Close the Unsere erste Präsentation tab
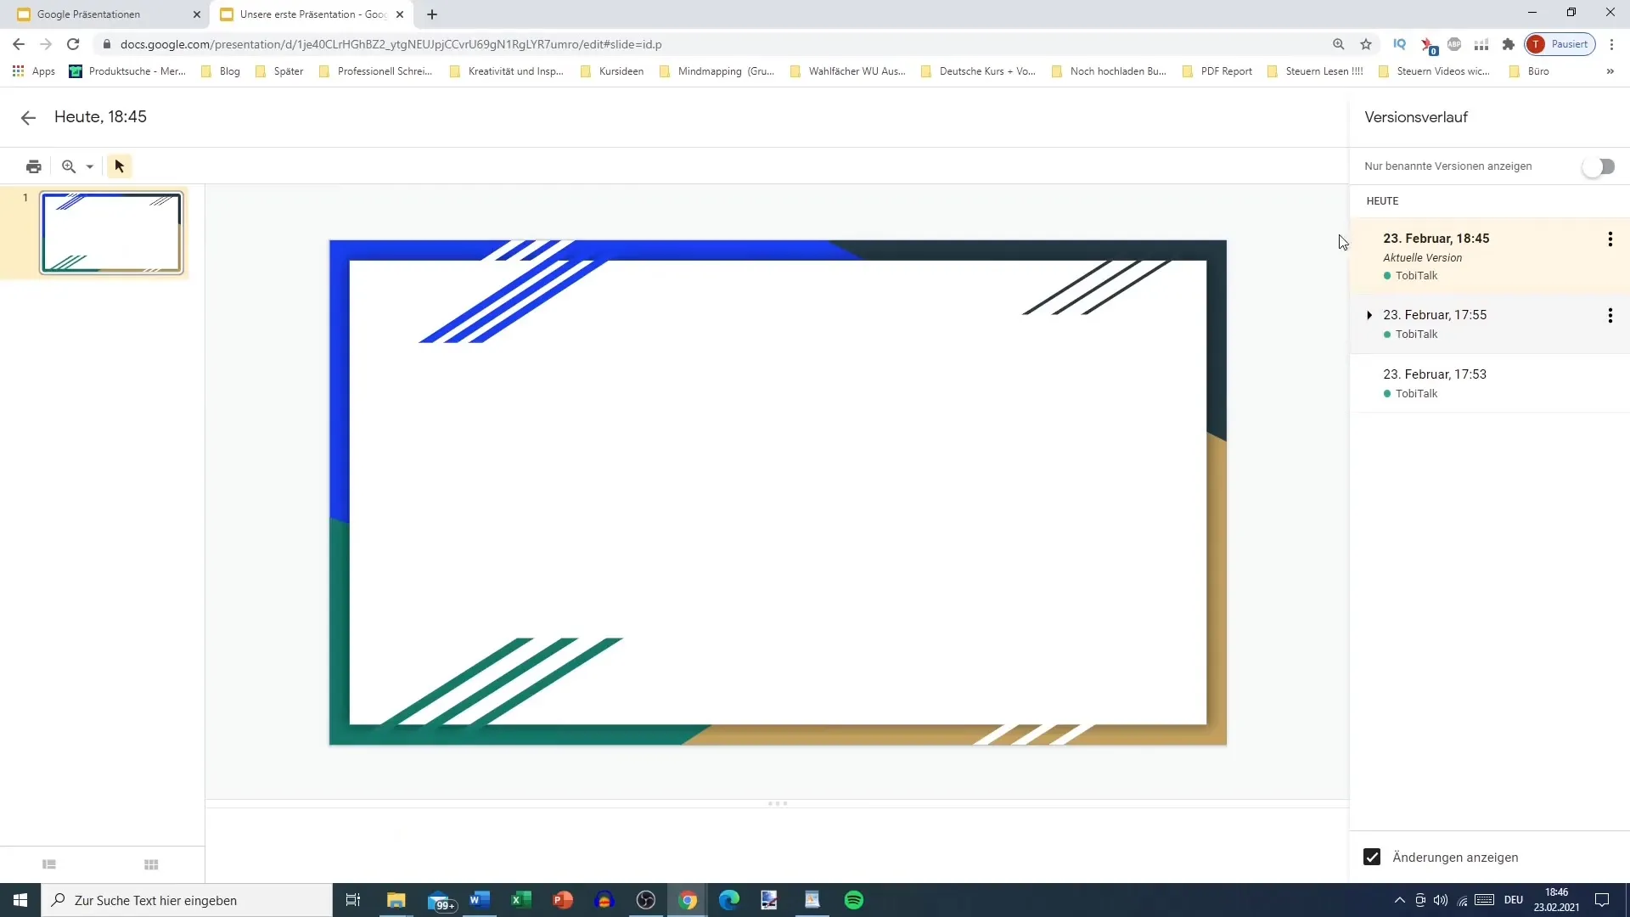This screenshot has width=1630, height=917. 400,14
